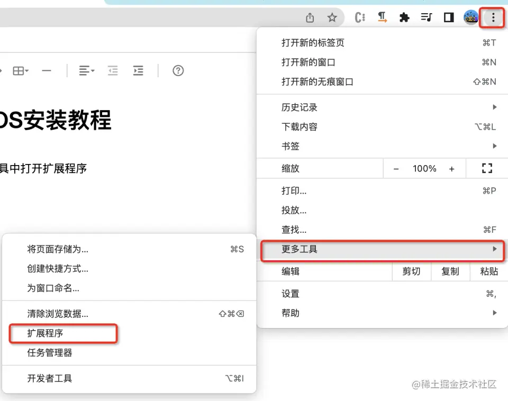Open the profile avatar icon

click(471, 17)
